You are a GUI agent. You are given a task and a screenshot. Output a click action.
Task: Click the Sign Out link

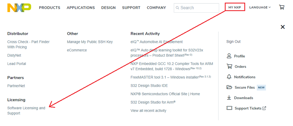233,42
